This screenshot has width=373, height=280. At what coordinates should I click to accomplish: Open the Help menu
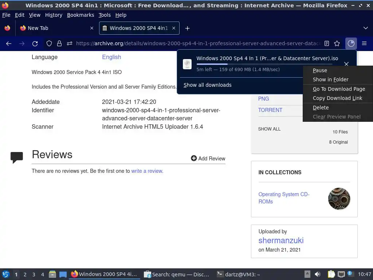tap(121, 15)
